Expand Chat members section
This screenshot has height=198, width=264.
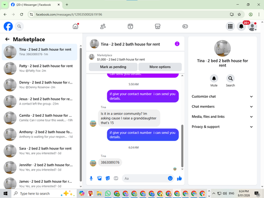222,107
